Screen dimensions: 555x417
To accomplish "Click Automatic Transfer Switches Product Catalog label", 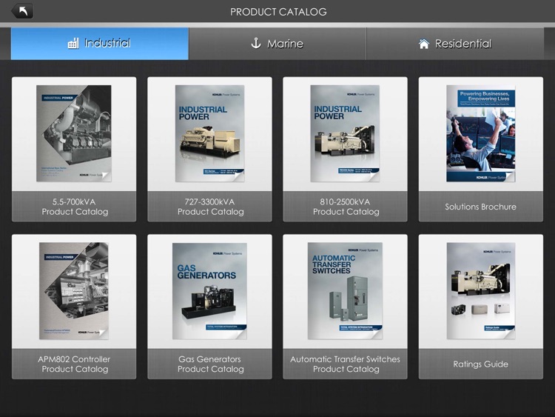I will (345, 364).
